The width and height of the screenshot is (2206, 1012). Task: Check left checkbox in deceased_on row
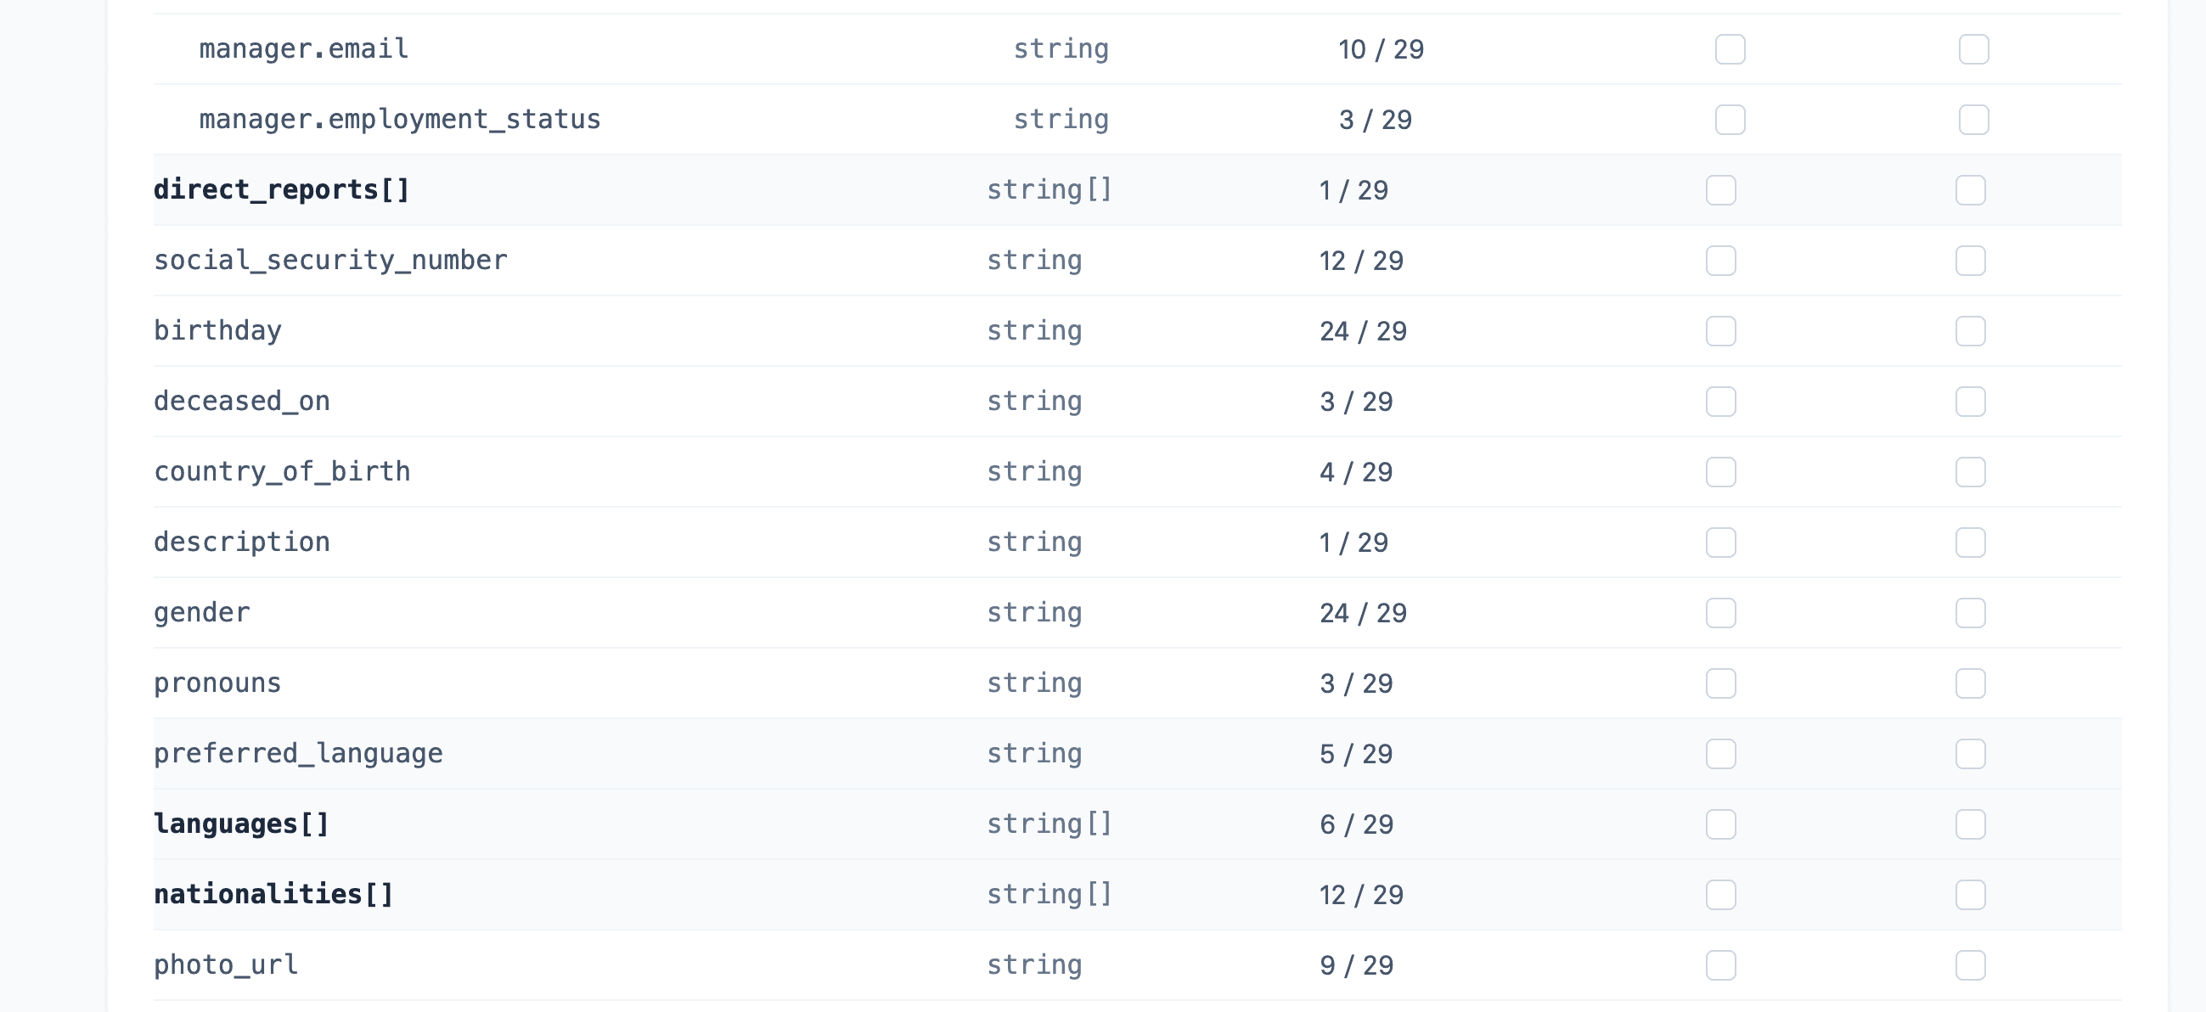1720,402
